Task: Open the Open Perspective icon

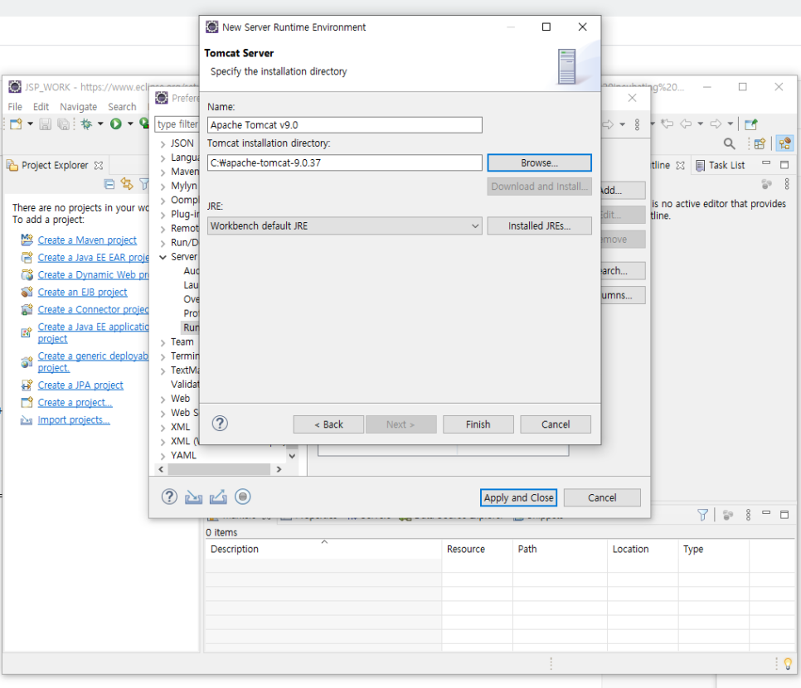Action: tap(760, 144)
